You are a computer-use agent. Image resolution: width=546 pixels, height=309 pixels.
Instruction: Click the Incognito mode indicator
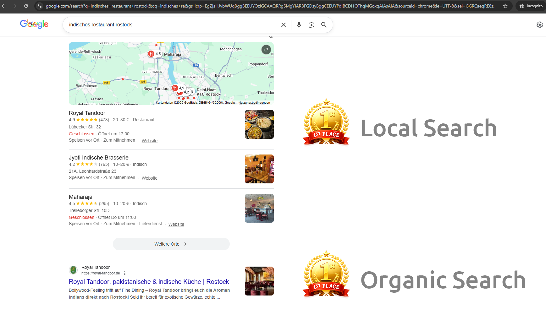(530, 6)
